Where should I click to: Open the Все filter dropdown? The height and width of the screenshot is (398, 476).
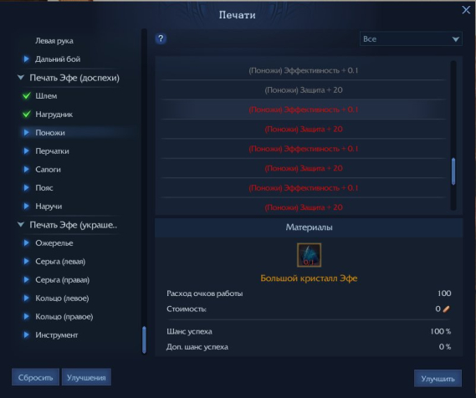(x=411, y=38)
